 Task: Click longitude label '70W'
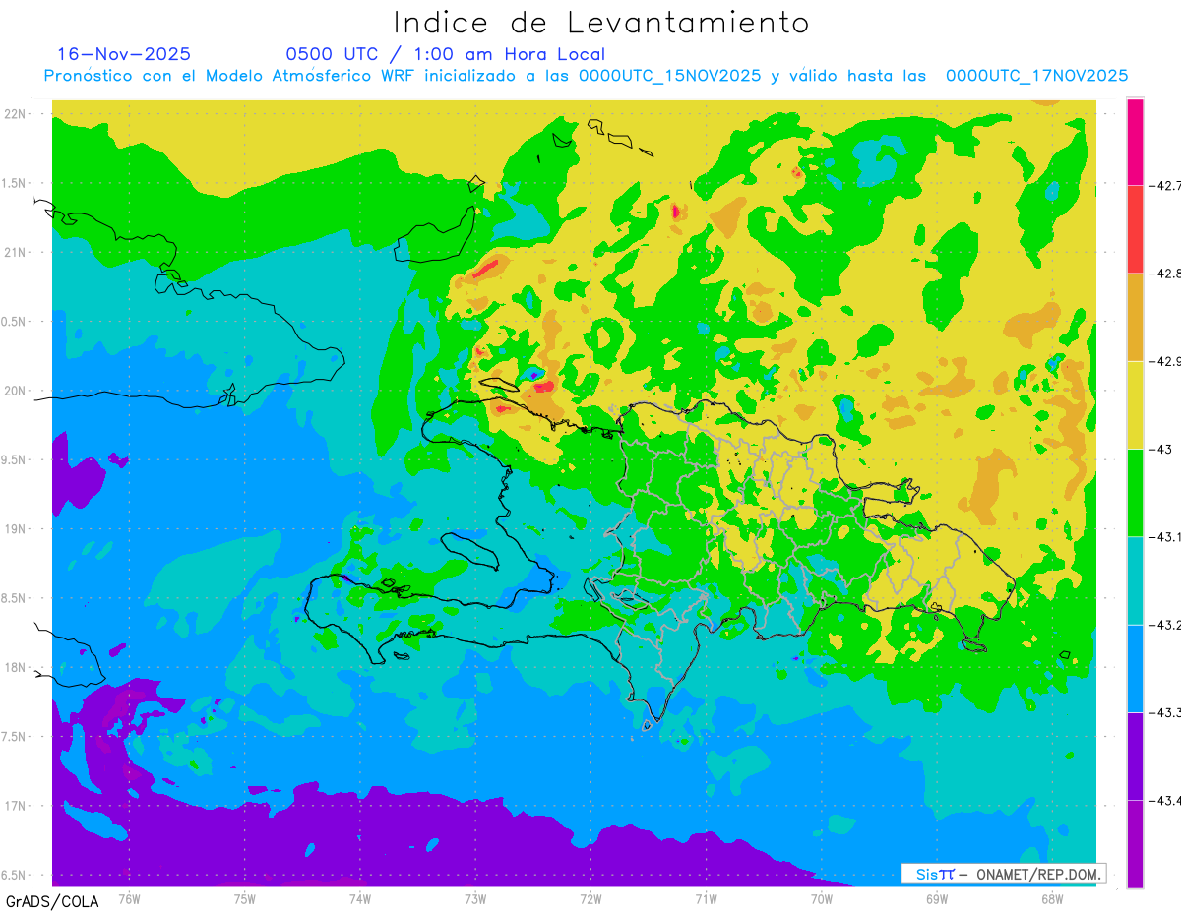click(x=822, y=899)
